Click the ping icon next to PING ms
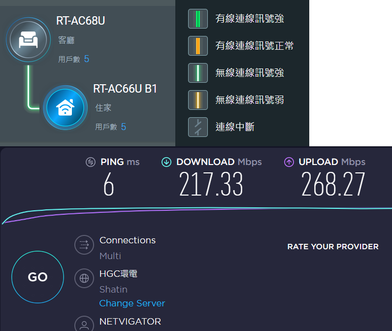 91,162
